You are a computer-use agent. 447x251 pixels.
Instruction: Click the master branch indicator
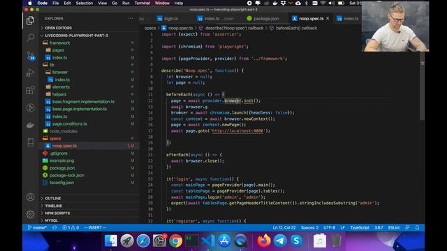coord(37,227)
